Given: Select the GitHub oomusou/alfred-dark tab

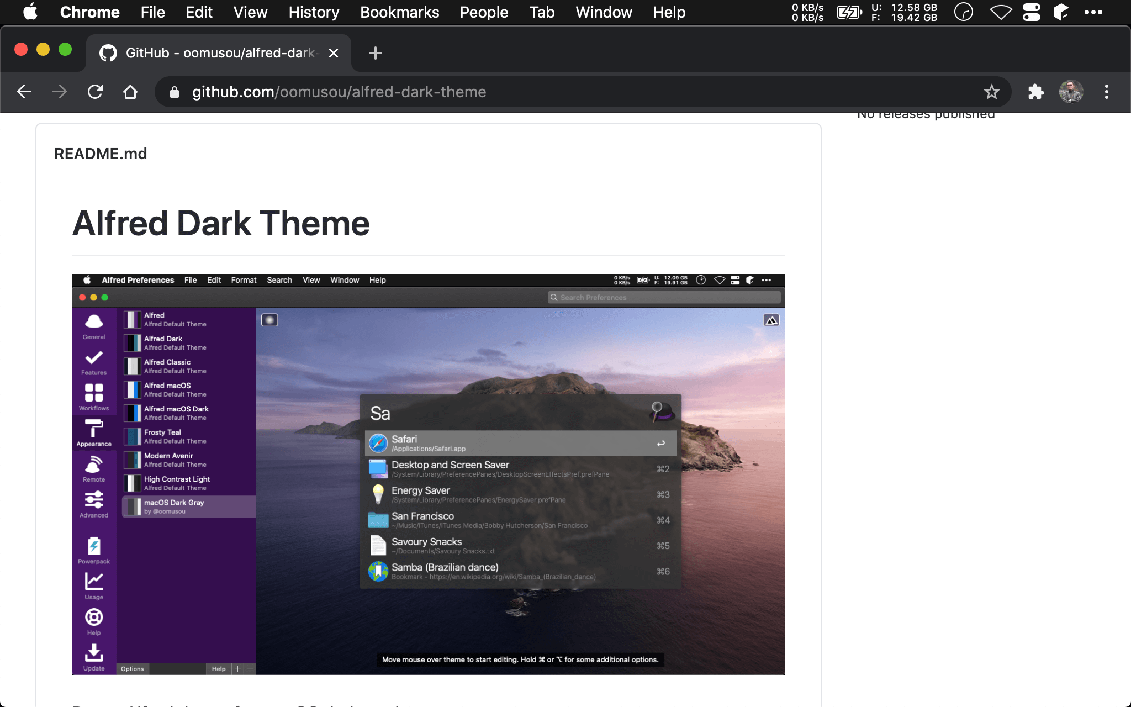Looking at the screenshot, I should (219, 53).
